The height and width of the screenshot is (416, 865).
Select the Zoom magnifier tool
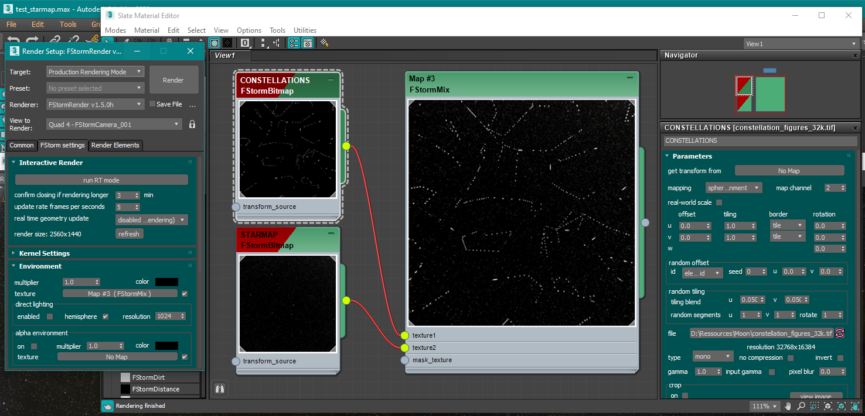pyautogui.click(x=801, y=406)
